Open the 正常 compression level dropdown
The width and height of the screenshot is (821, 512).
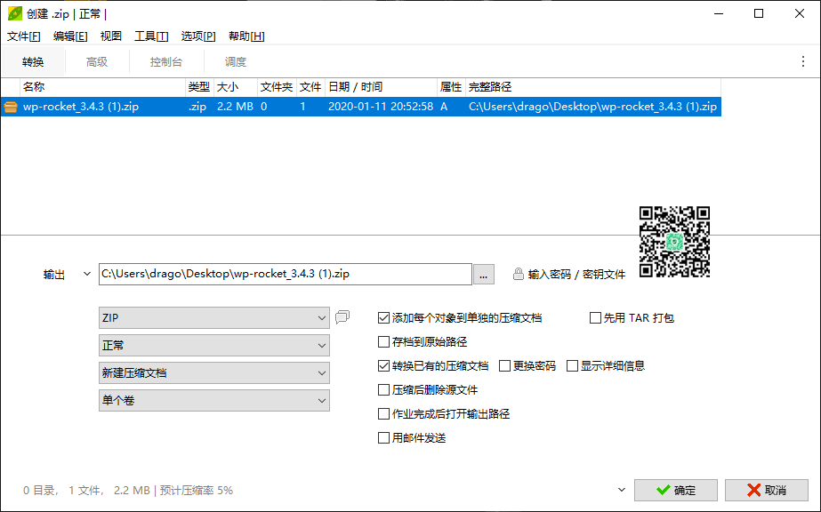[x=214, y=346]
